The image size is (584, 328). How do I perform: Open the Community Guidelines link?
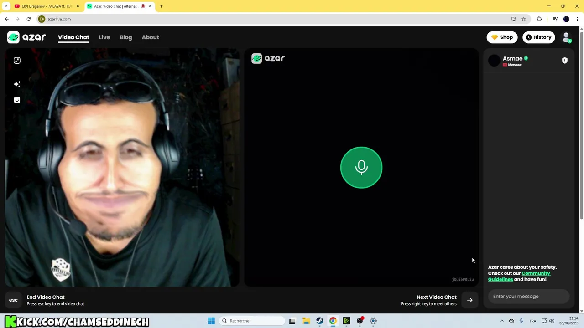pos(519,276)
